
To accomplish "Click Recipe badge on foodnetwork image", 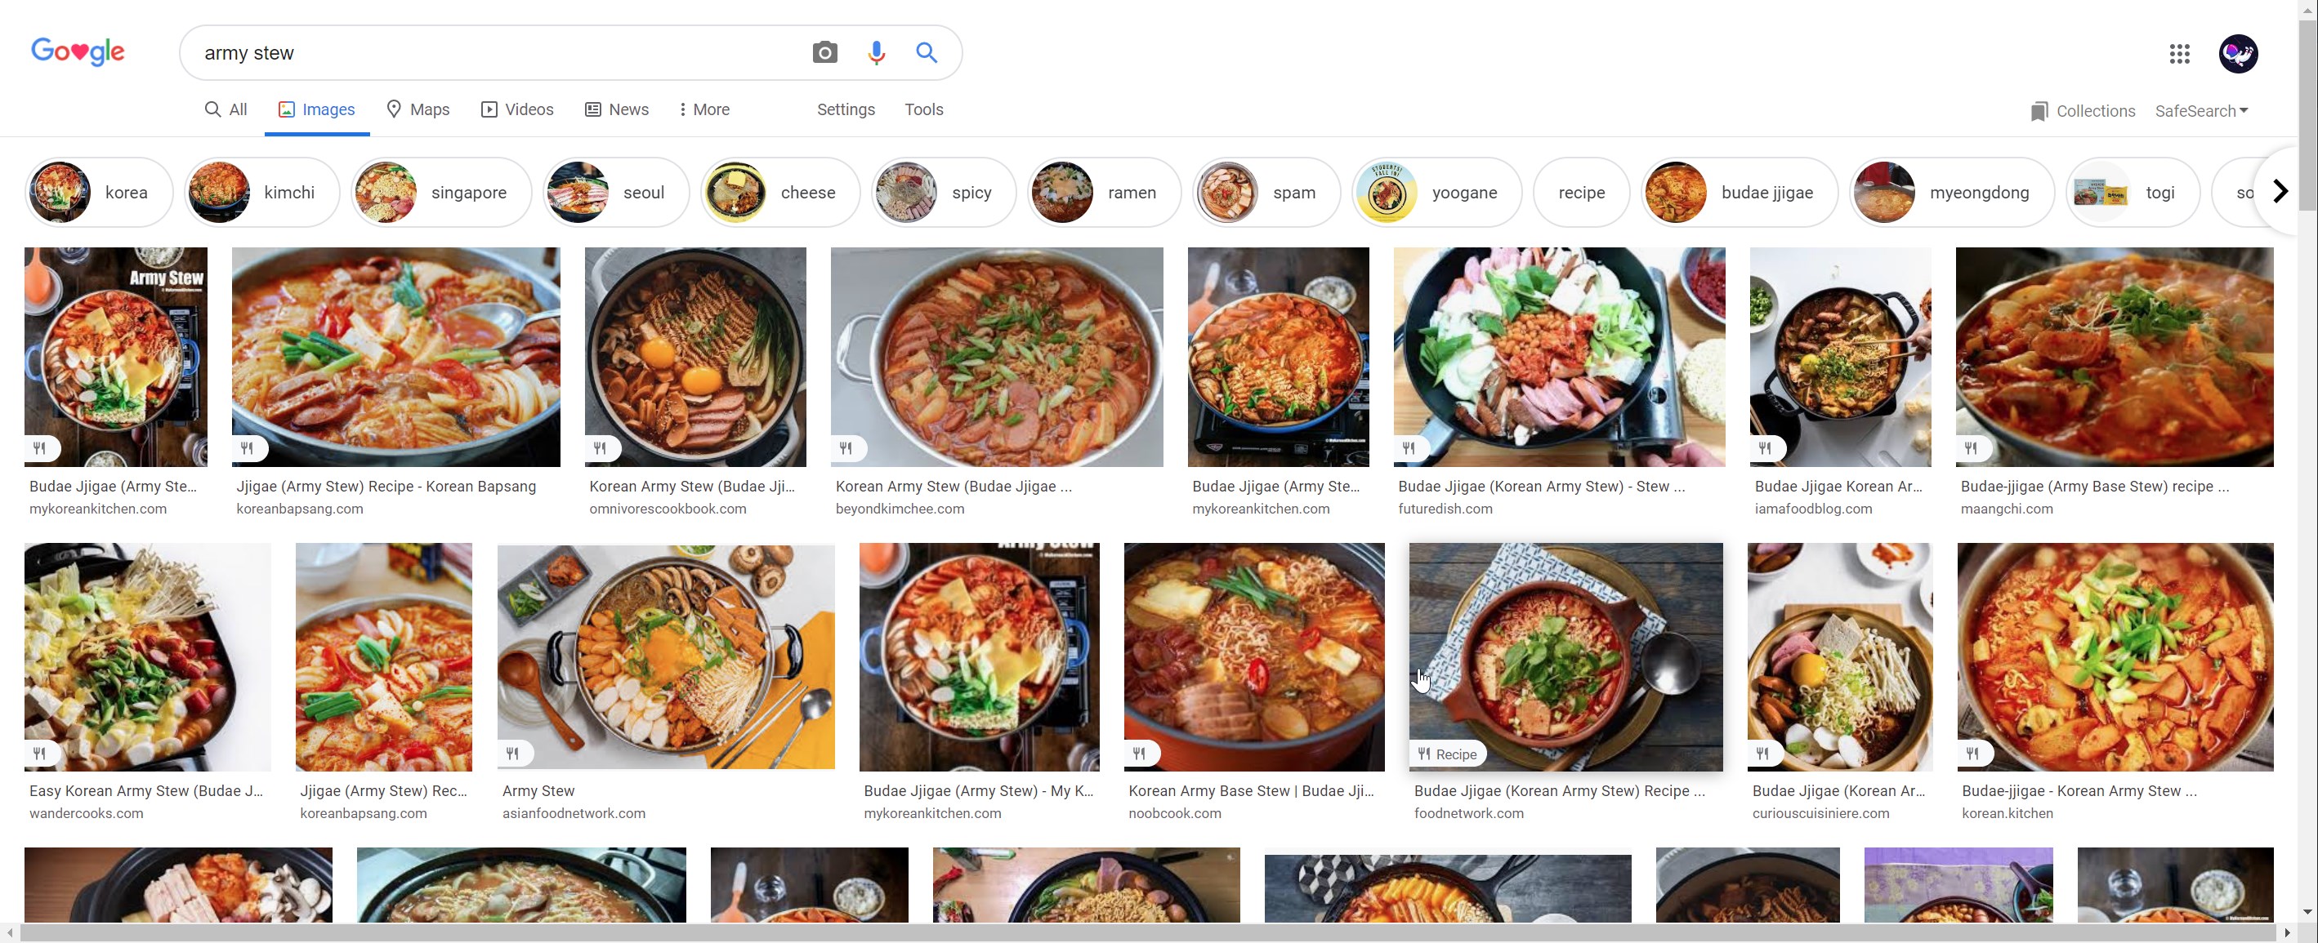I will pos(1447,754).
